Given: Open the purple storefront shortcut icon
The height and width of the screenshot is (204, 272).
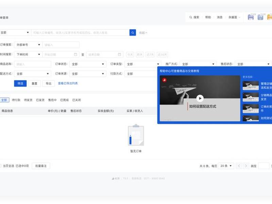Looking at the screenshot, I should (x=251, y=17).
